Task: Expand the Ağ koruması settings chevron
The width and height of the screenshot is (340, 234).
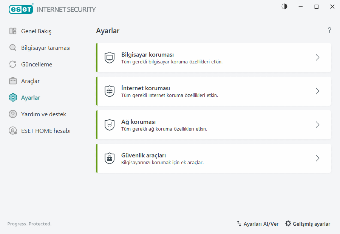Action: tap(317, 125)
